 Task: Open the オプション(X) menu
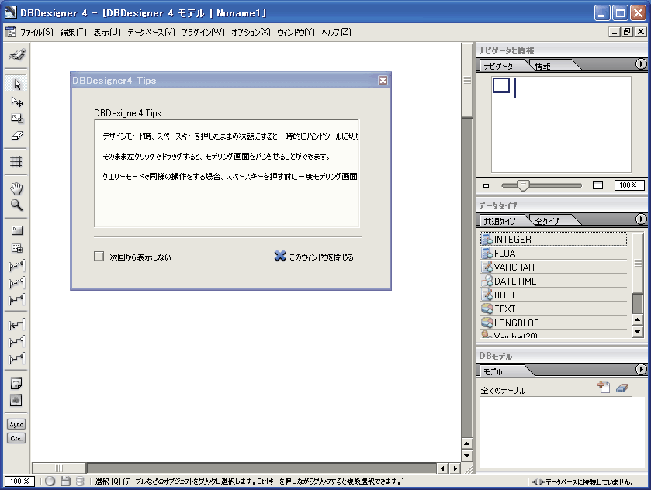click(251, 32)
